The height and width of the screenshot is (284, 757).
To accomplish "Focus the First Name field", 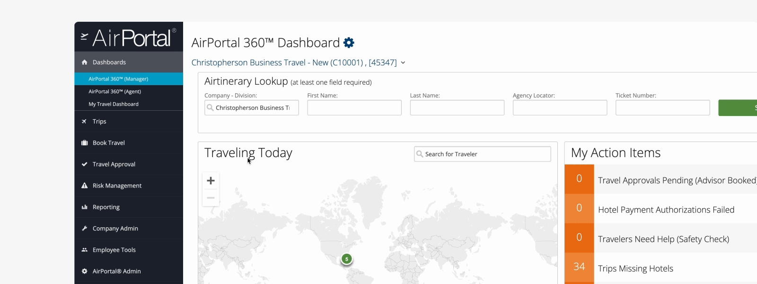I will click(x=354, y=107).
